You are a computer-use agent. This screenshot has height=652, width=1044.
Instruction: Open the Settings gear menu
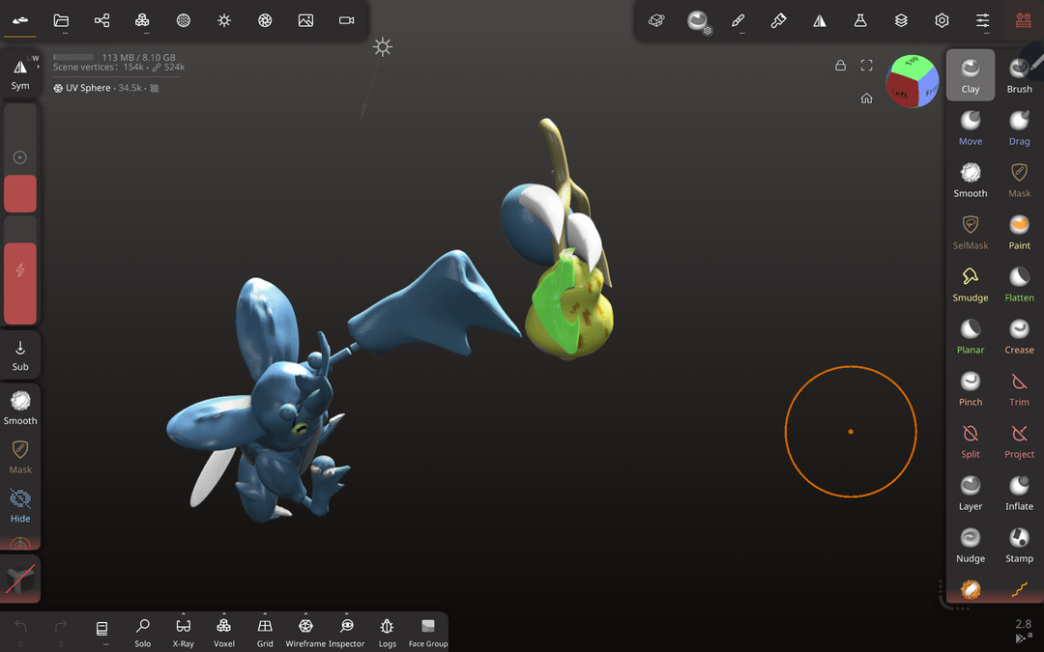942,20
